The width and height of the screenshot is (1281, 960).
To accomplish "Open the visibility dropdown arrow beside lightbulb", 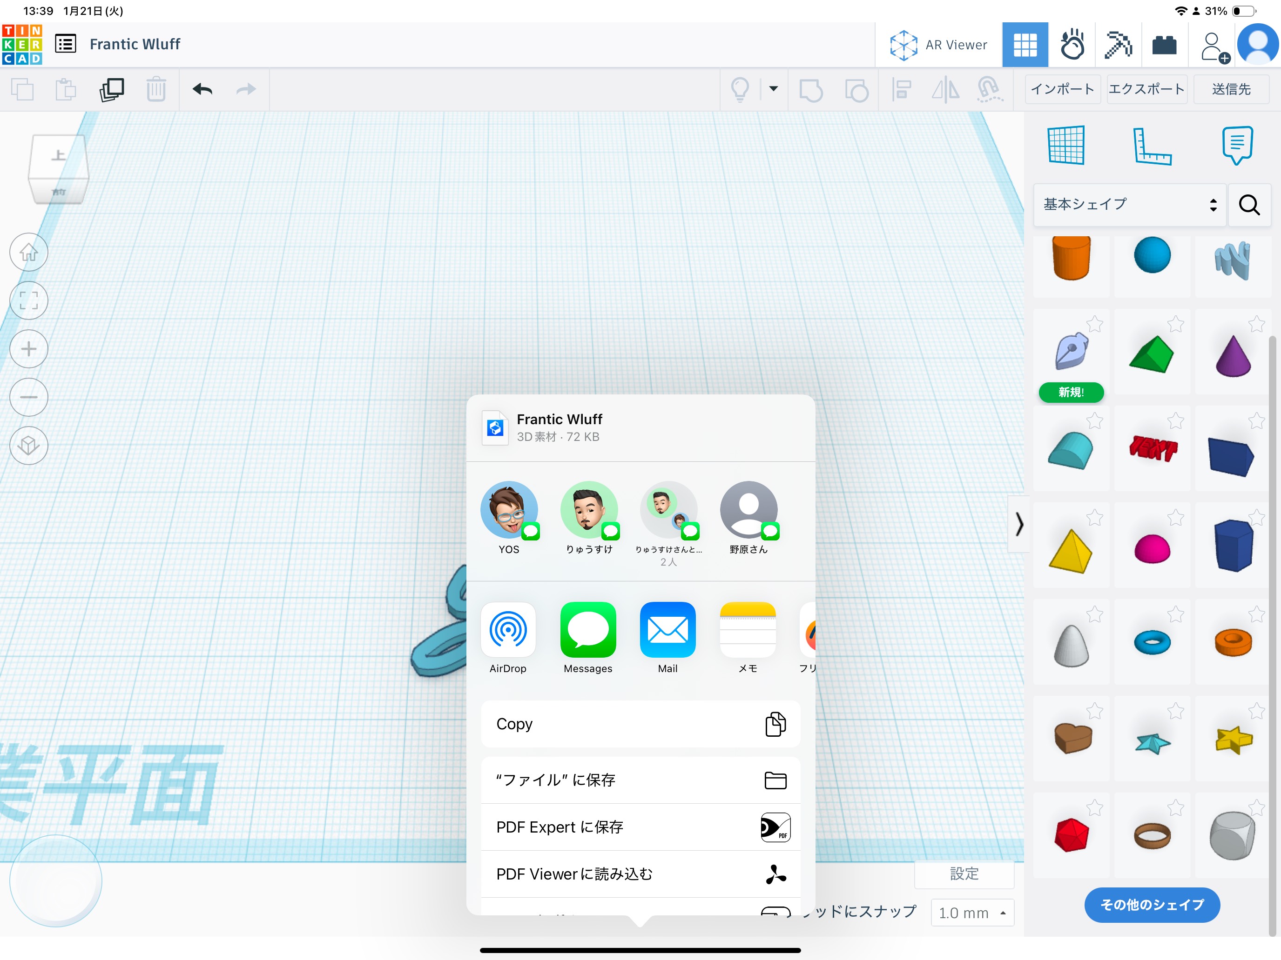I will (x=773, y=88).
